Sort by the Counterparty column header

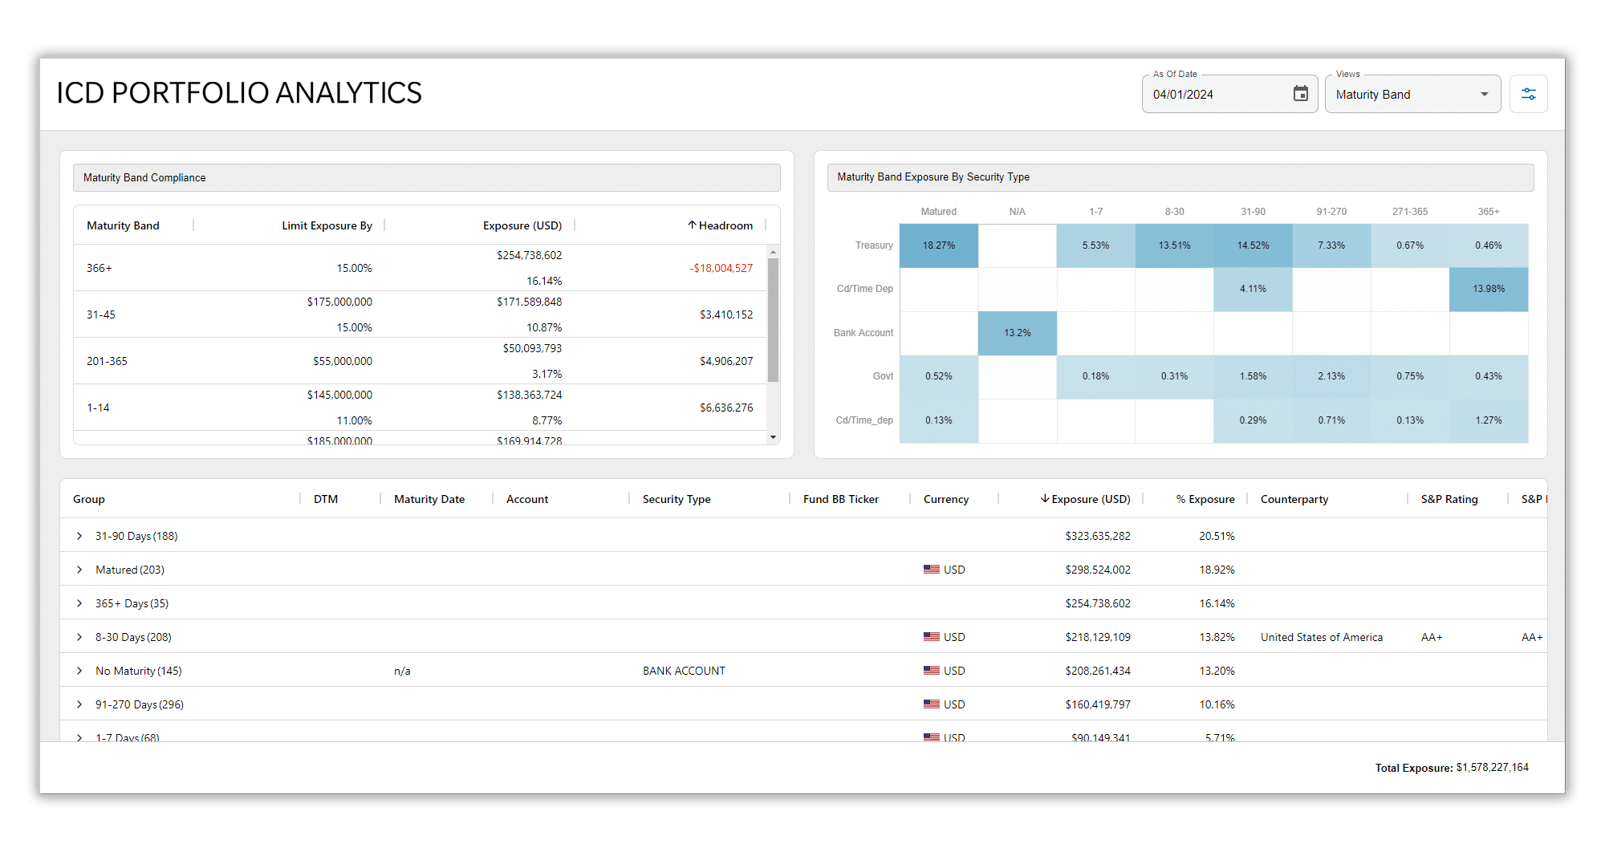pos(1294,499)
